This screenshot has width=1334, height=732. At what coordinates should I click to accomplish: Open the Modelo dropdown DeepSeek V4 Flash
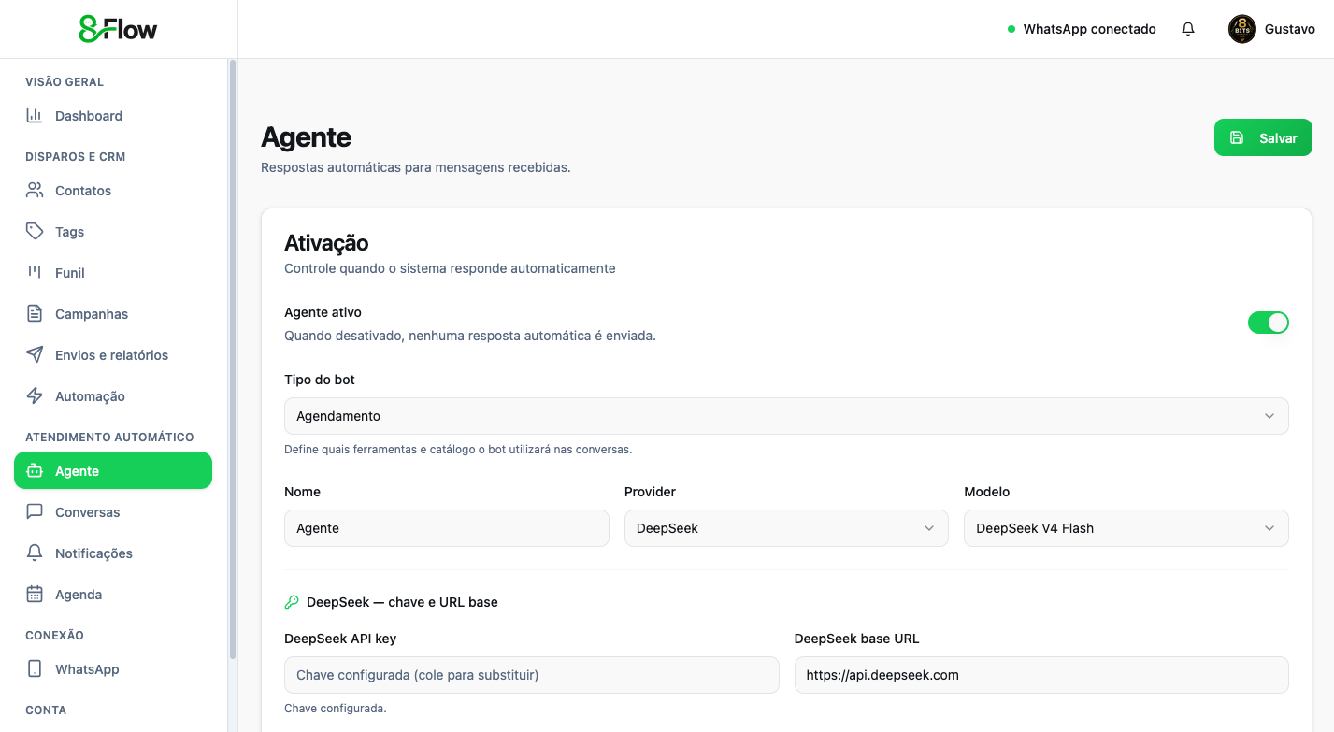click(1126, 528)
